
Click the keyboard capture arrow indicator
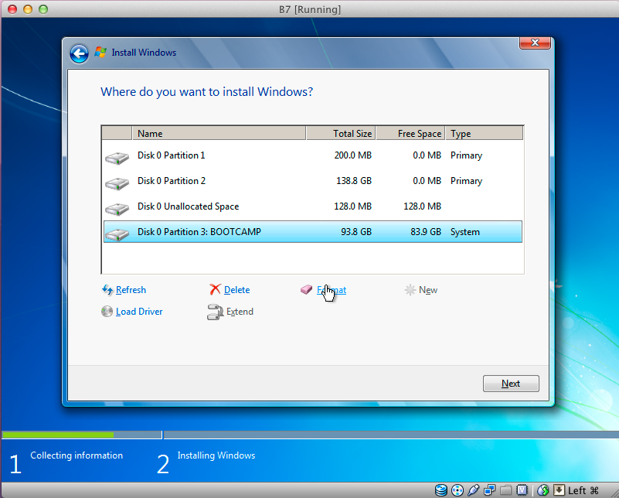559,490
